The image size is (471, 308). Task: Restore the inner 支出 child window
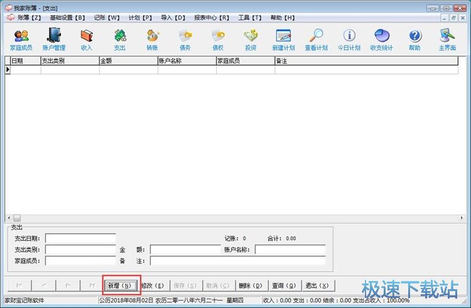click(453, 18)
